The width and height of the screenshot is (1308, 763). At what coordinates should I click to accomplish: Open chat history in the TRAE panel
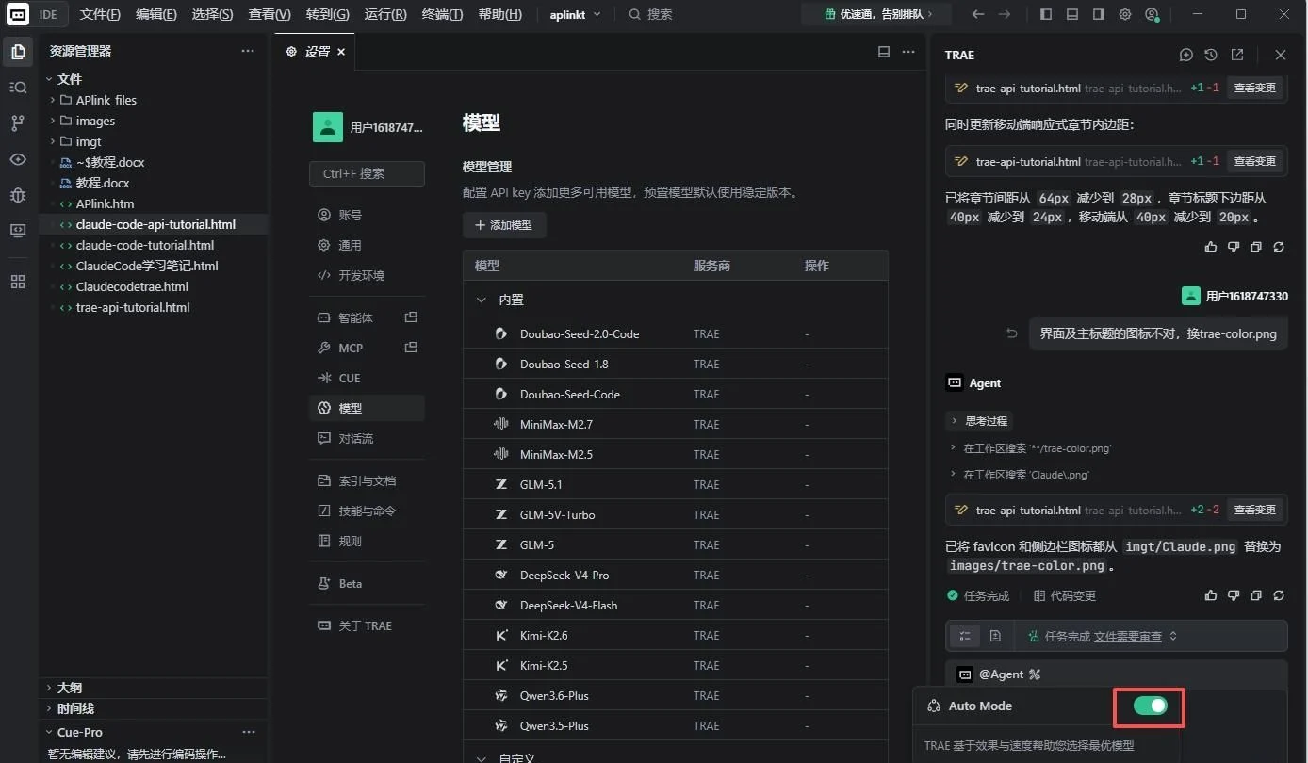tap(1211, 55)
